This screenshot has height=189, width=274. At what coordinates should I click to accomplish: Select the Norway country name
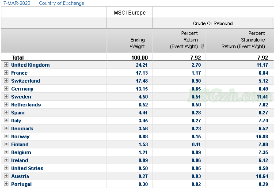20,136
